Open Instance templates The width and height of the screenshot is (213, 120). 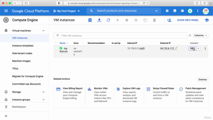23,46
